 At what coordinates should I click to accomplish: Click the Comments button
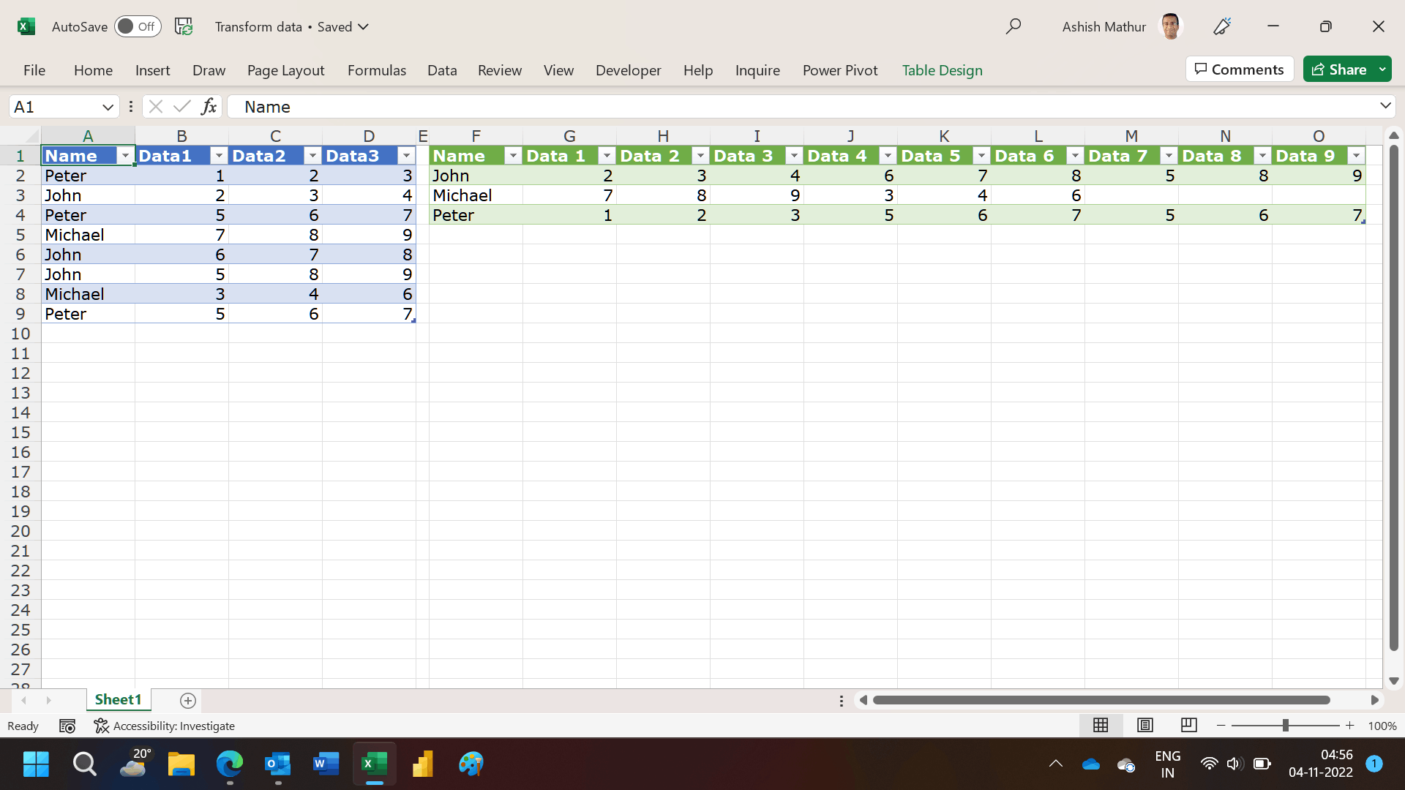[x=1240, y=69]
